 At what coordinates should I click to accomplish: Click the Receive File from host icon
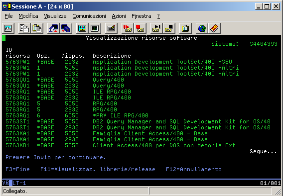tap(66, 28)
